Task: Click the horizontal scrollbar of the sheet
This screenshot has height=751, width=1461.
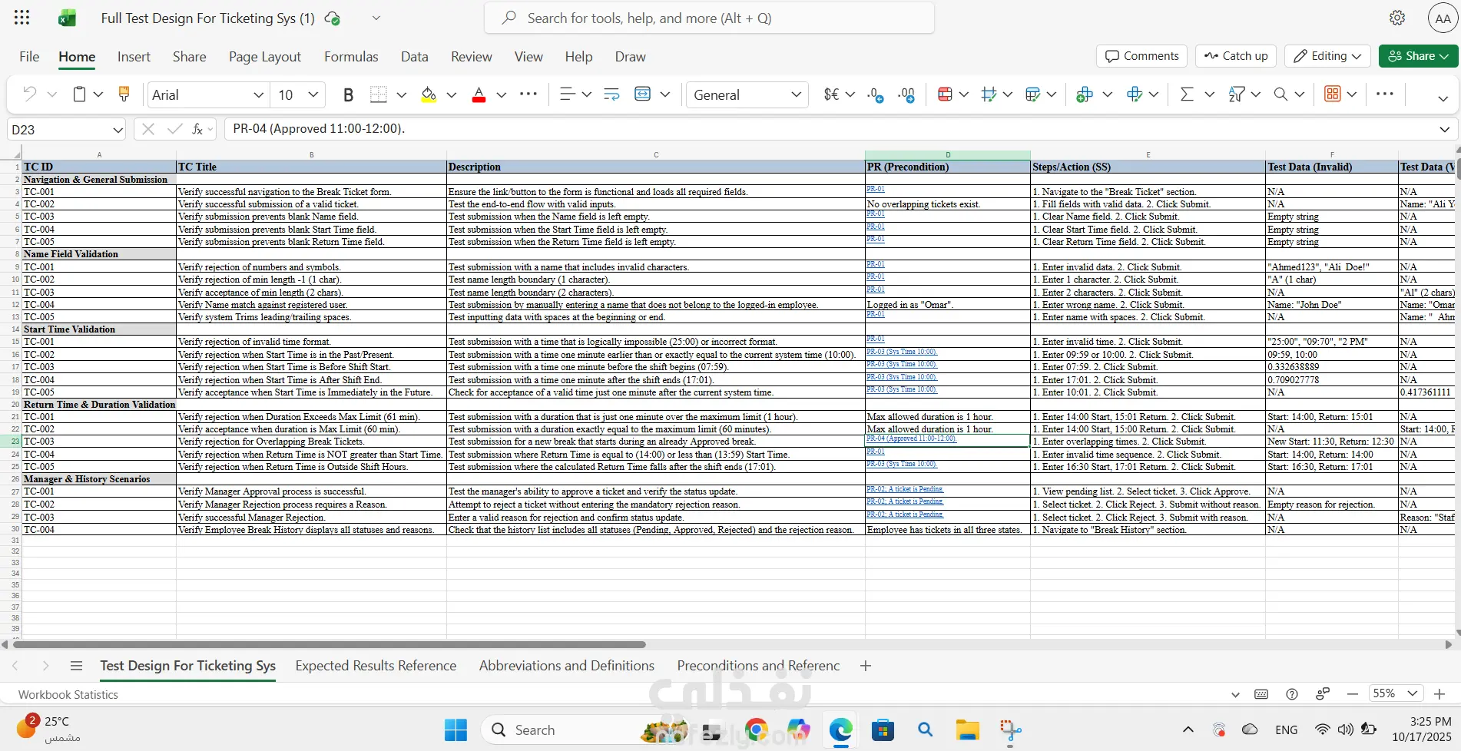Action: click(330, 644)
